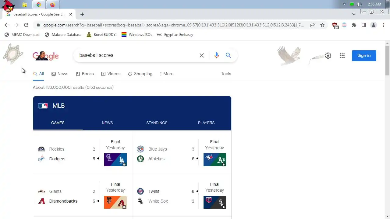Open Firefox from the taskbar

tap(52, 5)
